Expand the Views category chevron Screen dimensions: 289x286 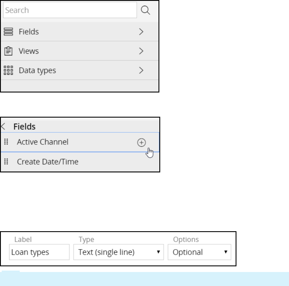pos(141,51)
